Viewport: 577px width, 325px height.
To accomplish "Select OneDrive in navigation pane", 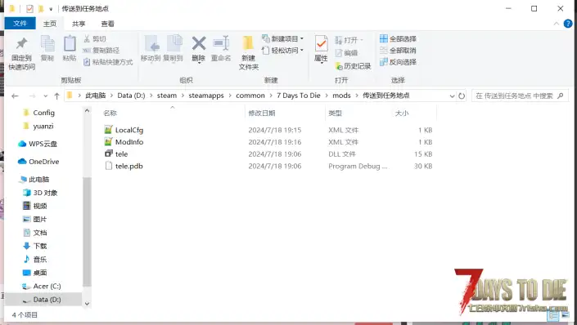I will (x=38, y=162).
